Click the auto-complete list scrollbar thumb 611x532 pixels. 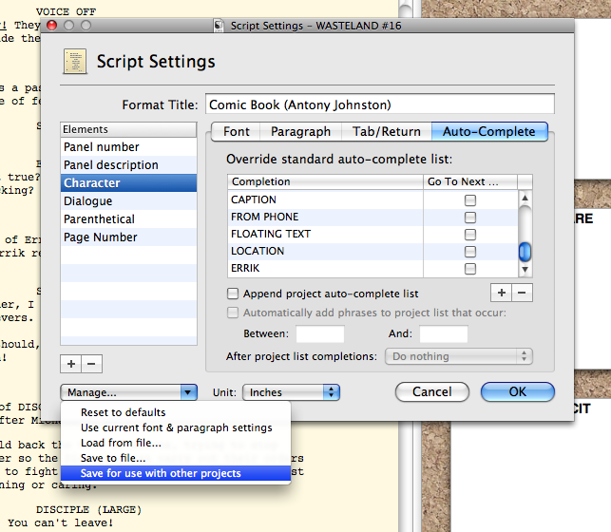click(524, 253)
